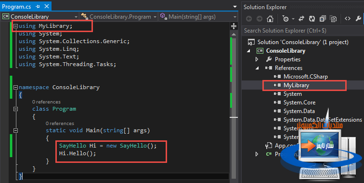The image size is (364, 183).
Task: Expand the Properties node in Solution Explorer
Action: [x=257, y=59]
